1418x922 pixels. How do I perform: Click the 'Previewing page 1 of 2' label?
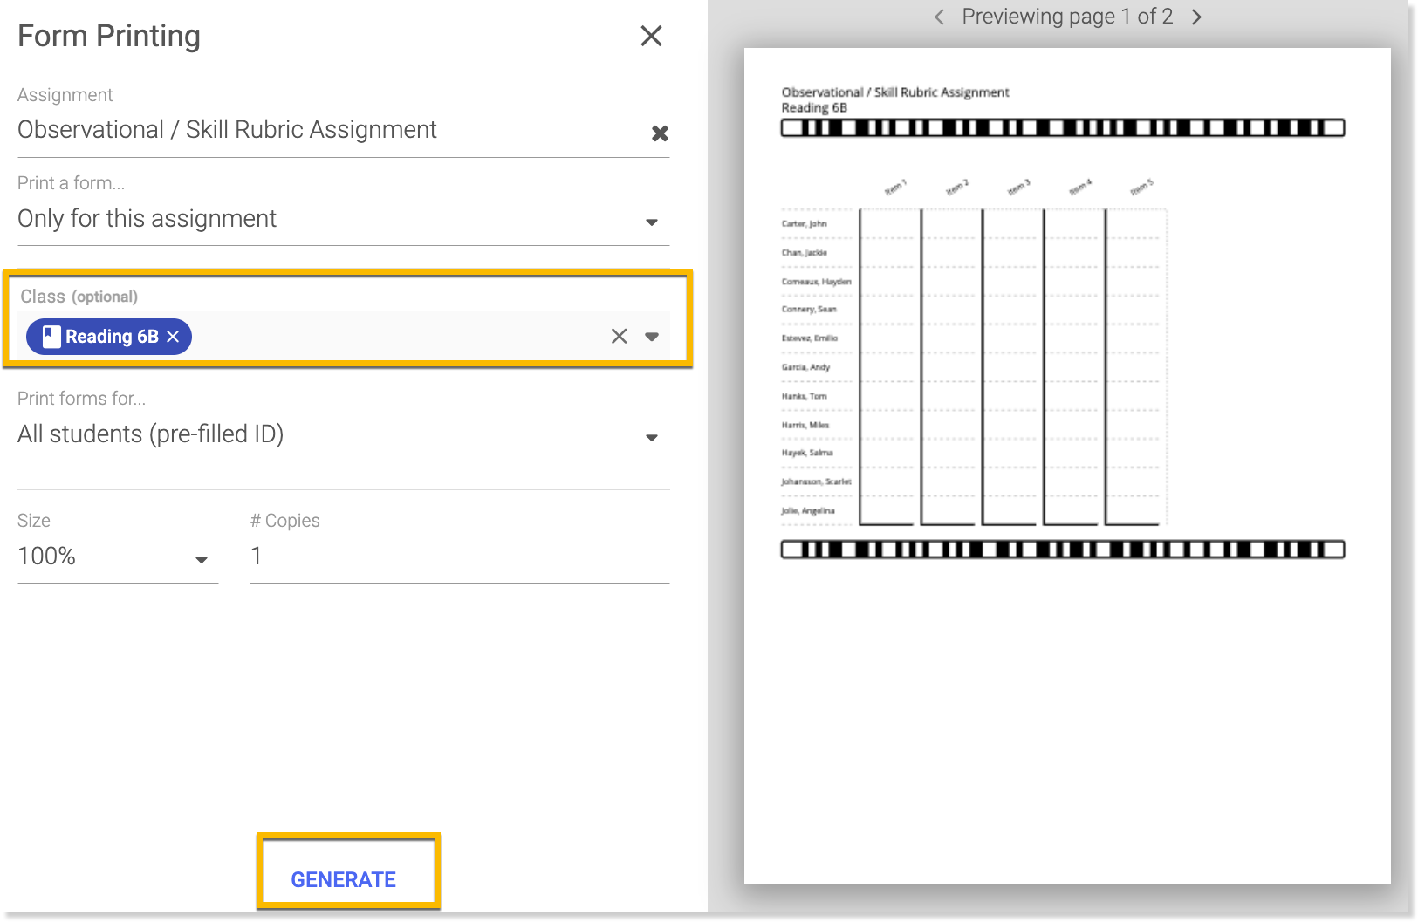pos(1066,17)
